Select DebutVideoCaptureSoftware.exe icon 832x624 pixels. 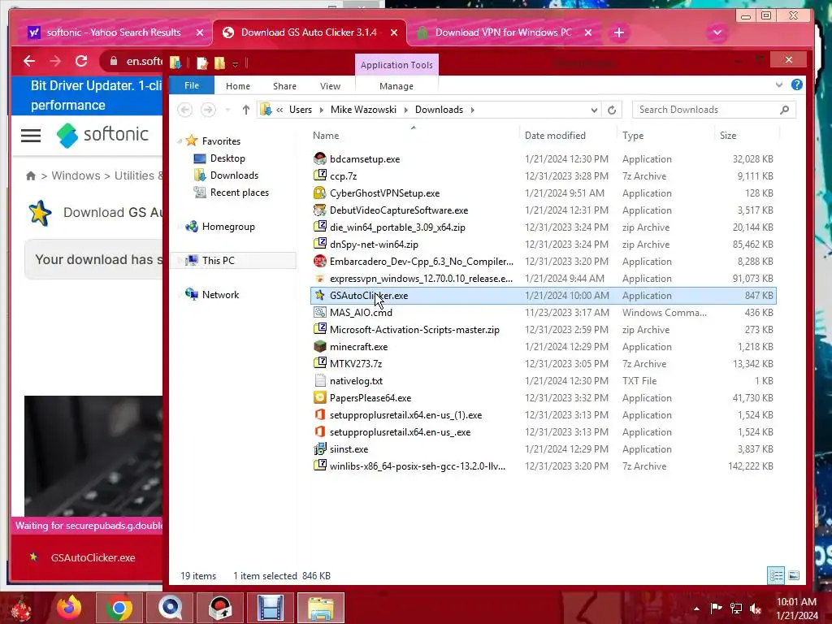pyautogui.click(x=319, y=210)
